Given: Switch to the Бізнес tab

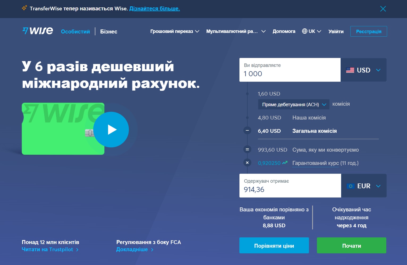Looking at the screenshot, I should point(109,32).
